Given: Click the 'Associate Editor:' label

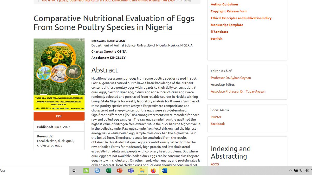Looking at the screenshot, I should coord(223,85).
